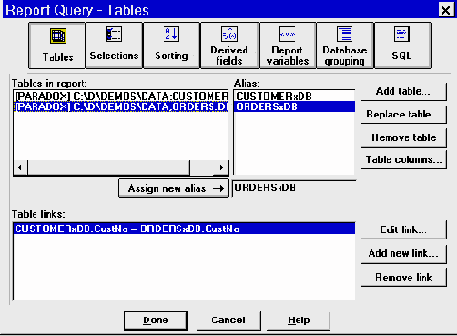Open the SQL tab

402,46
